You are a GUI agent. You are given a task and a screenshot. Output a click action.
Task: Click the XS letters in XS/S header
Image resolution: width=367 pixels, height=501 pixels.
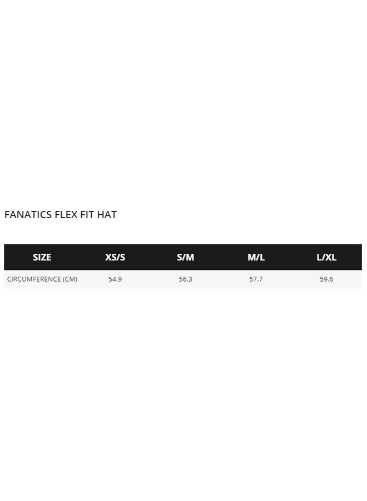point(111,257)
